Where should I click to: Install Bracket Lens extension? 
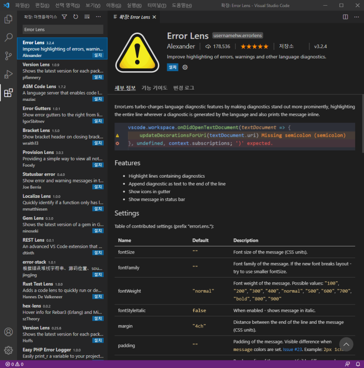pos(98,143)
